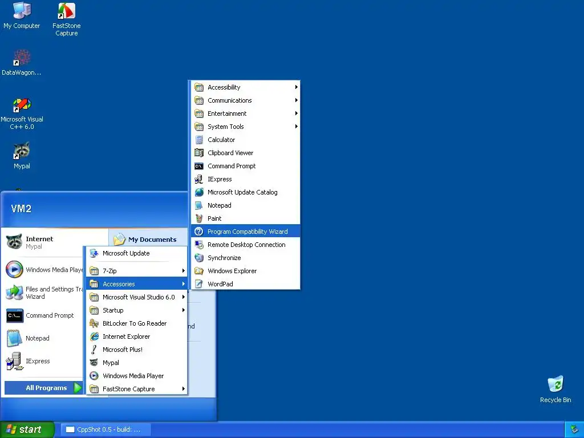The height and width of the screenshot is (438, 584).
Task: Click the IExpress icon in Accessories submenu
Action: (x=199, y=179)
